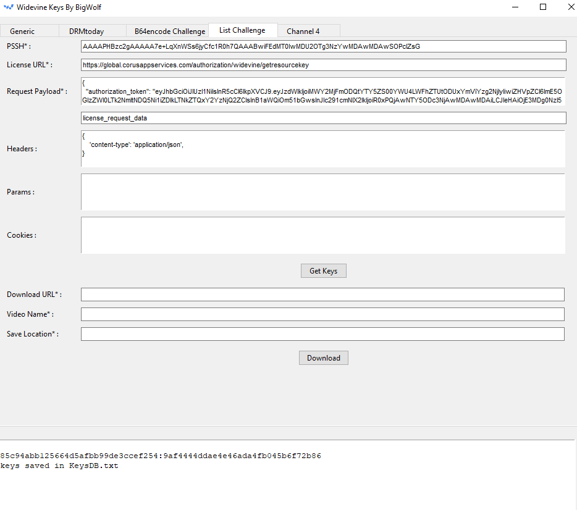The image size is (577, 510).
Task: Select the List Challenge tab
Action: coord(242,30)
